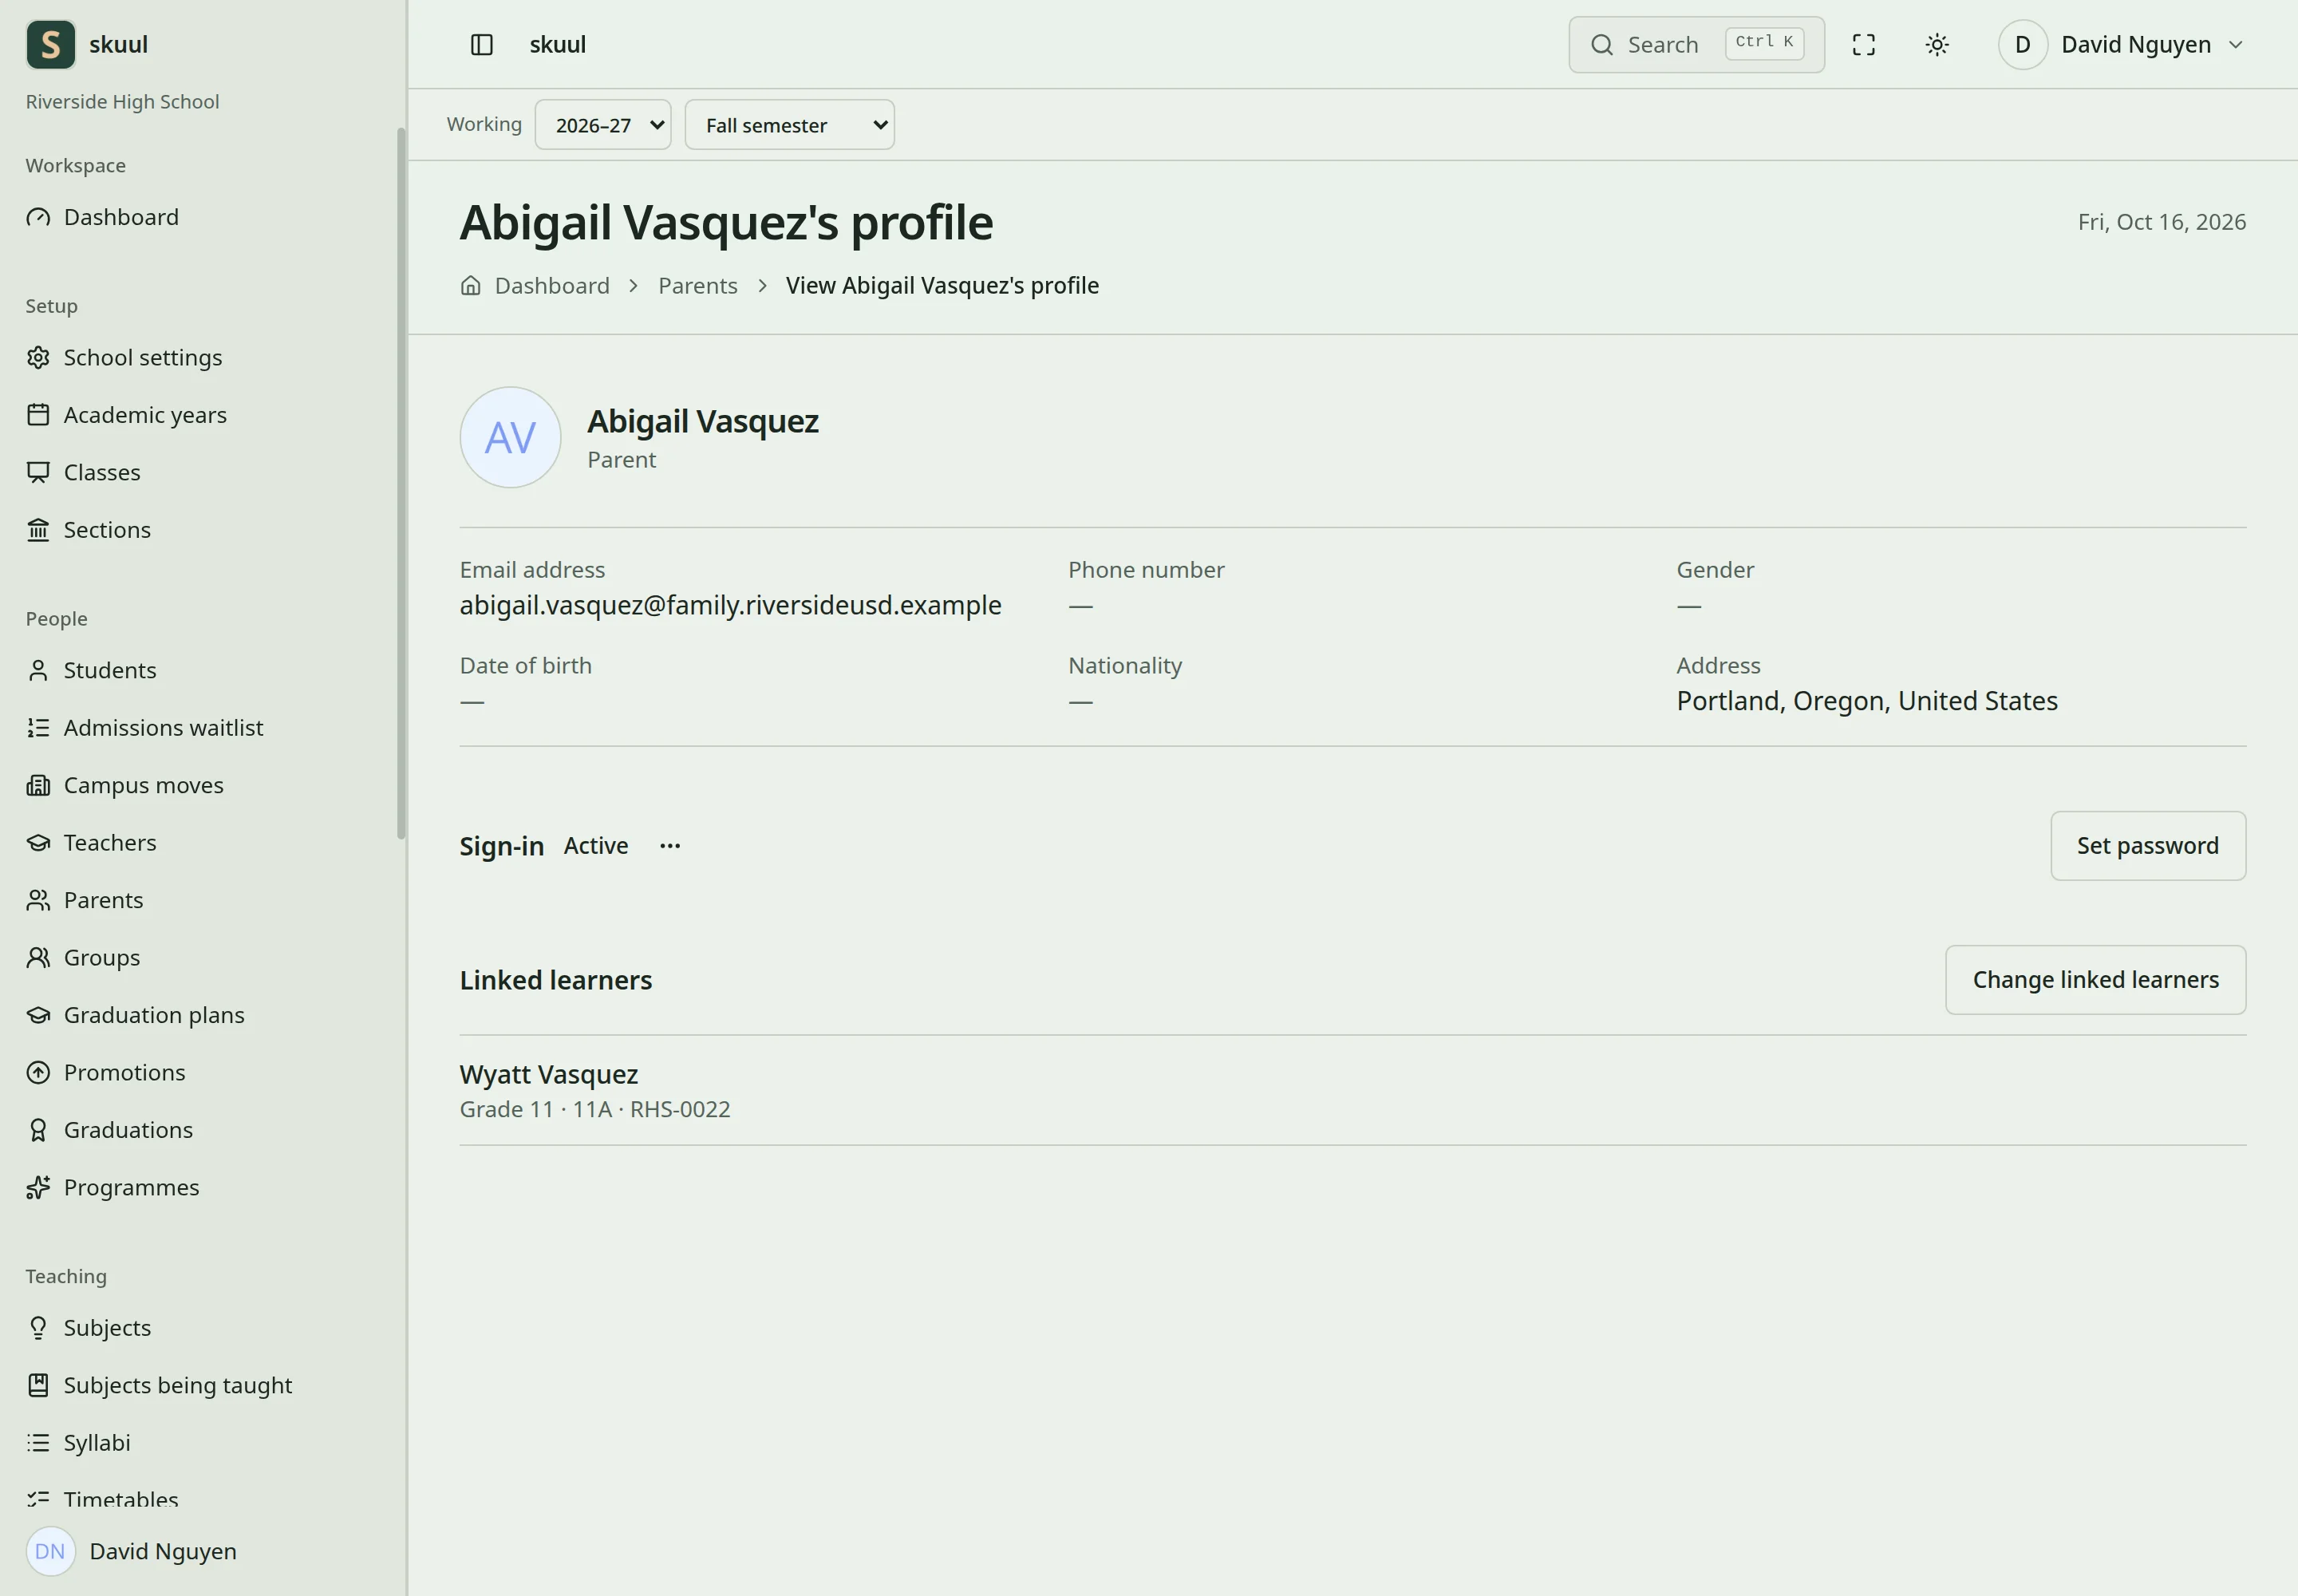Image resolution: width=2298 pixels, height=1596 pixels.
Task: Toggle the sidebar panel icon
Action: [x=481, y=45]
